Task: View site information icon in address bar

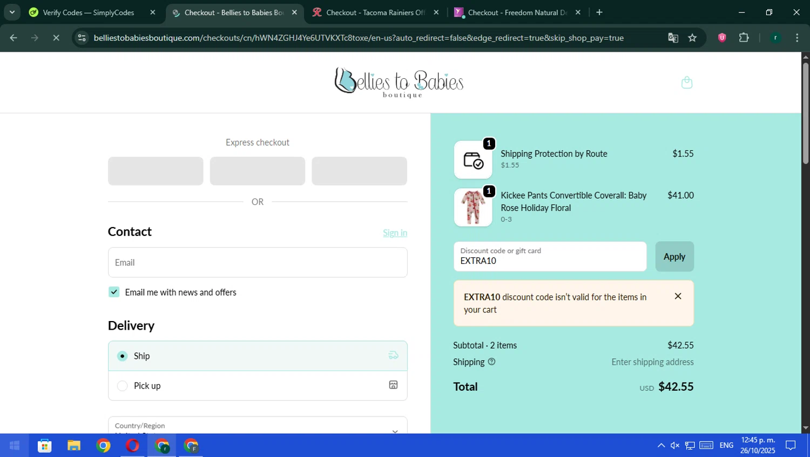Action: 82,38
